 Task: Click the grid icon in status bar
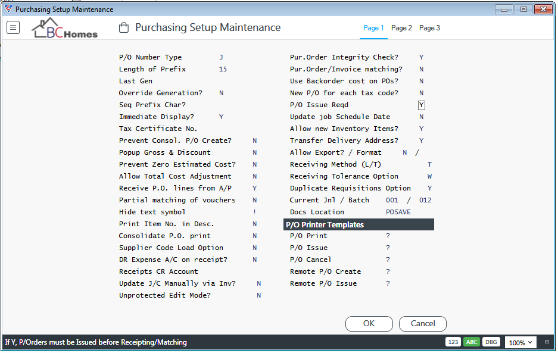coord(547,342)
